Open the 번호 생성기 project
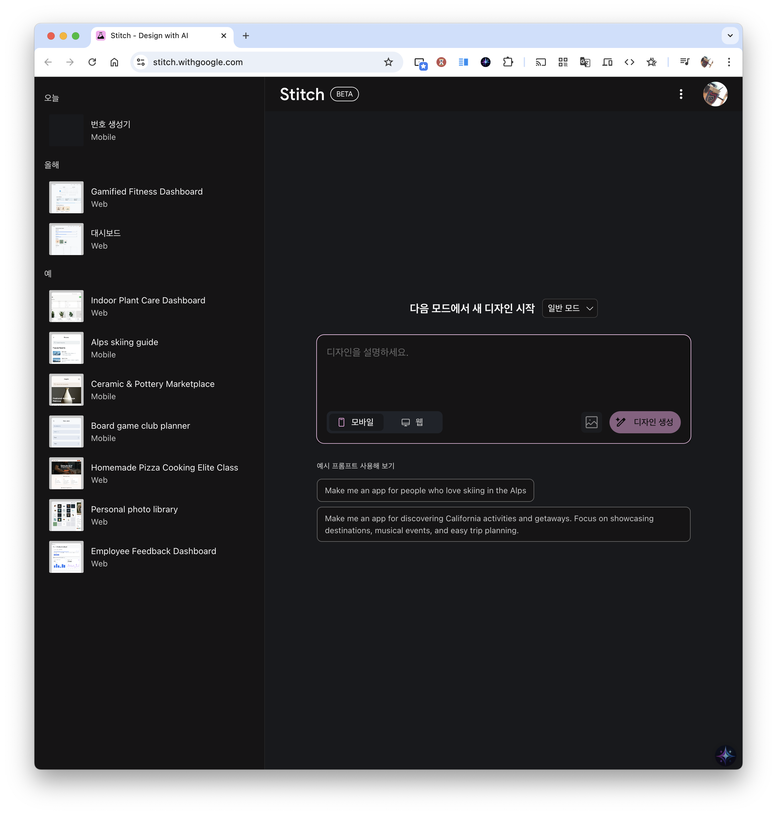This screenshot has height=815, width=777. [149, 130]
